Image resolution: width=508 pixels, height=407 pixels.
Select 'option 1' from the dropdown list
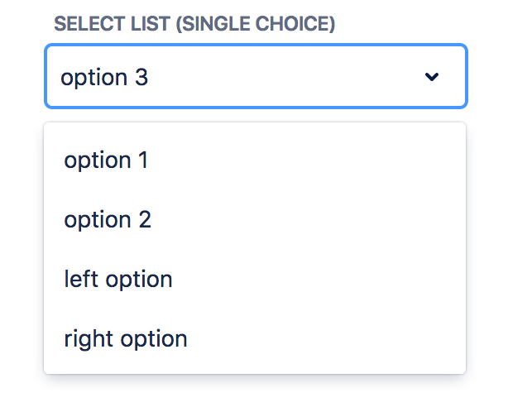pyautogui.click(x=106, y=160)
